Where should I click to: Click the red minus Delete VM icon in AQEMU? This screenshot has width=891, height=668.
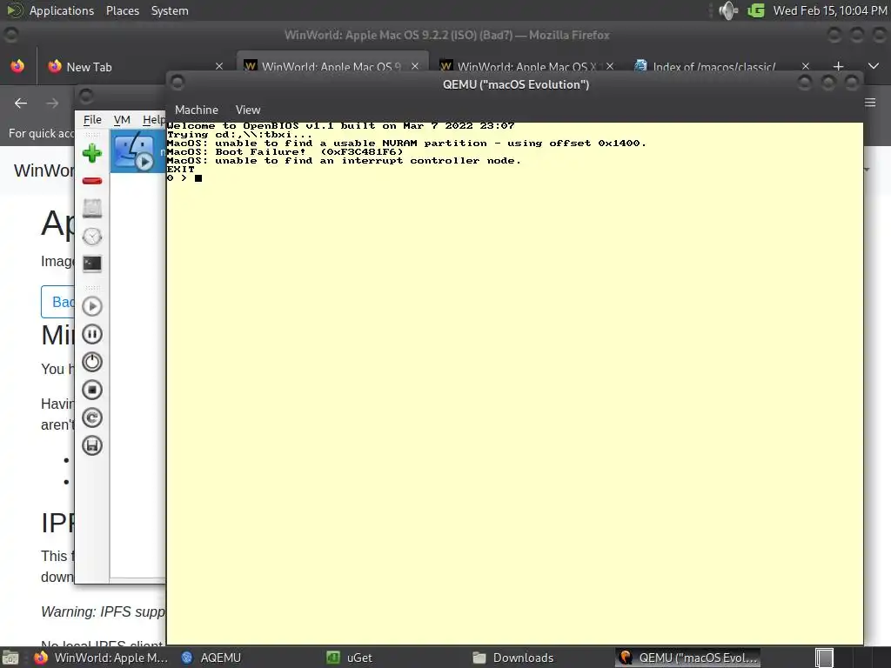(92, 181)
